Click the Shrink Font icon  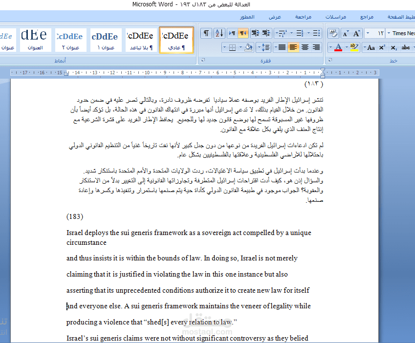click(x=346, y=33)
